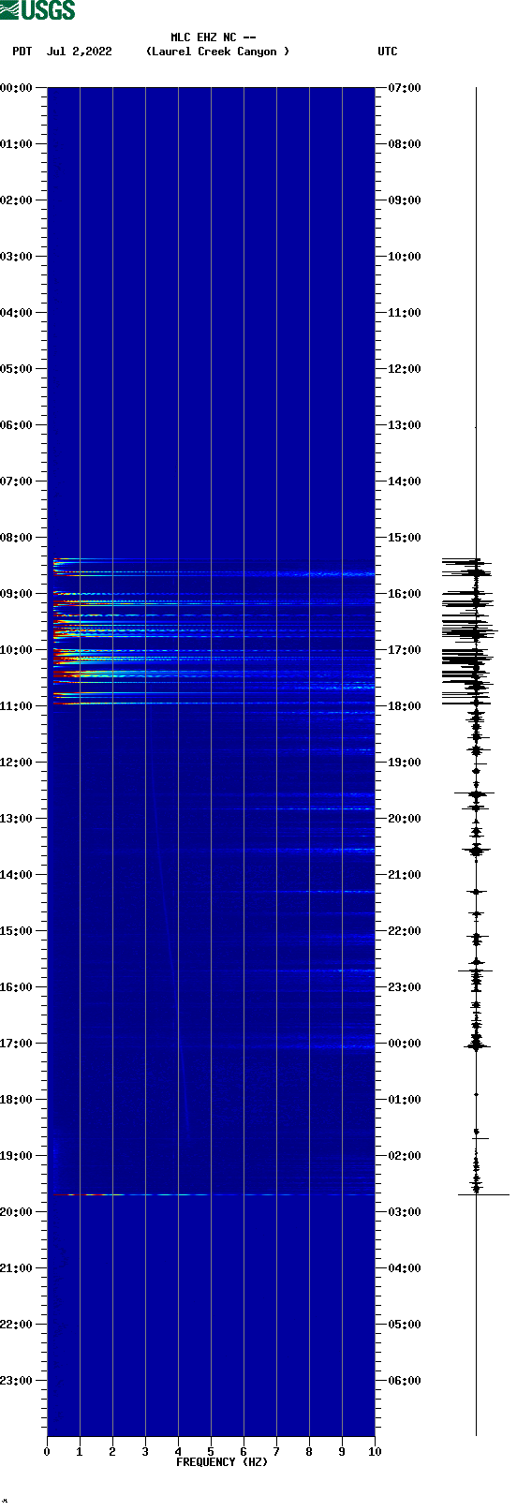Click the 'FREQUENCY (HZ)' axis label
This screenshot has height=1511, width=517.
222,1462
